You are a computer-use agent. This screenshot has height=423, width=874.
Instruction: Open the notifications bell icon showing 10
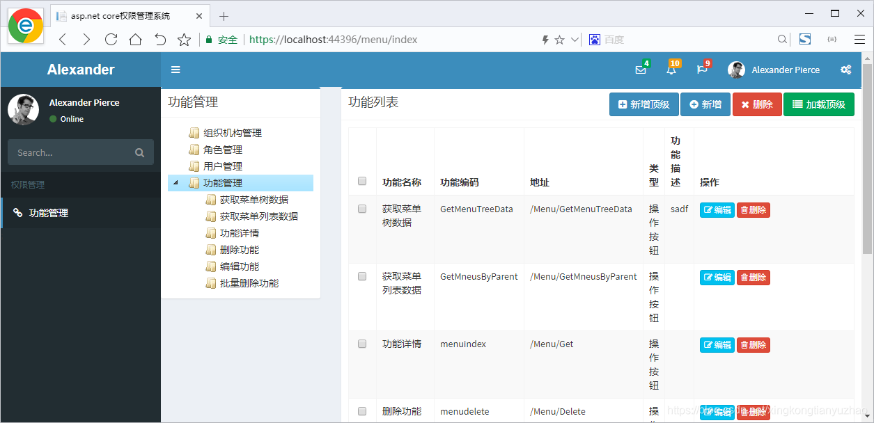click(670, 70)
